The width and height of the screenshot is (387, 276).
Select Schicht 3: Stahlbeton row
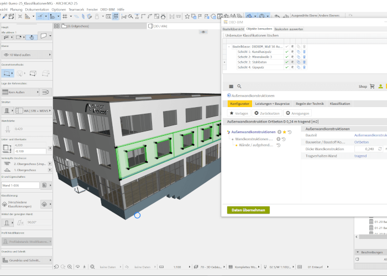(x=252, y=62)
